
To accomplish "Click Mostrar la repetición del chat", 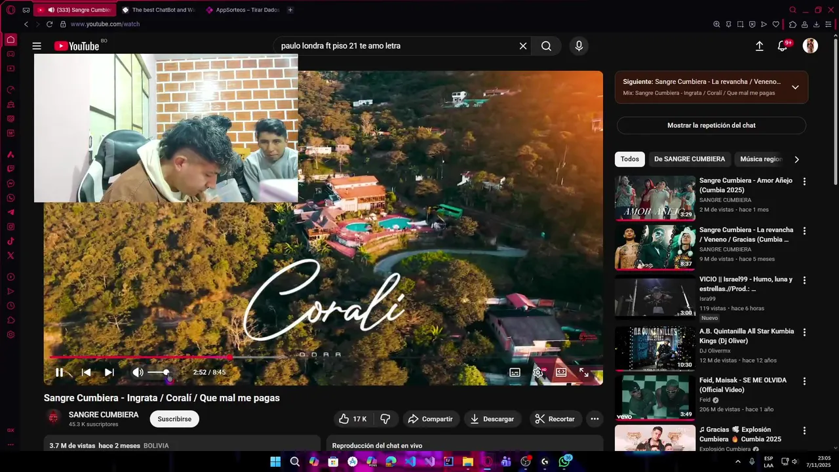I will click(x=711, y=125).
